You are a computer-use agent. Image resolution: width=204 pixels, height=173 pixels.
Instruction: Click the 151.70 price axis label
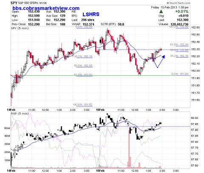pos(196,93)
